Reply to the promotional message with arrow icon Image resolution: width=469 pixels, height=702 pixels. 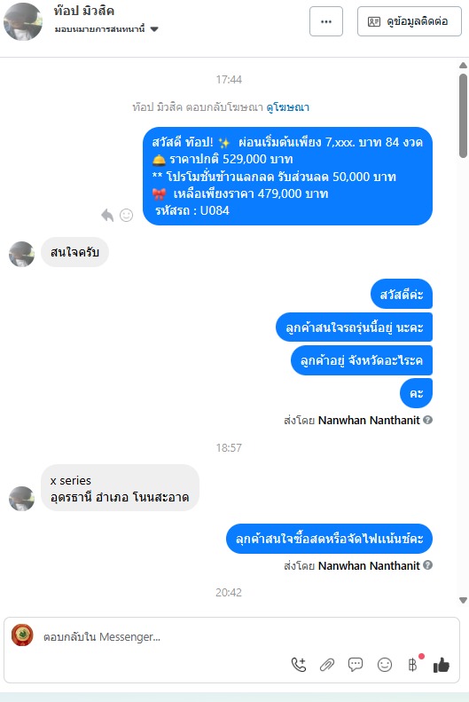(107, 216)
